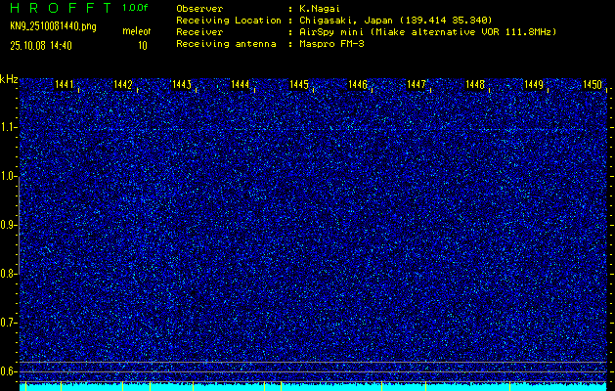The height and width of the screenshot is (391, 615).
Task: Click the HROFFT title text
Action: point(60,8)
